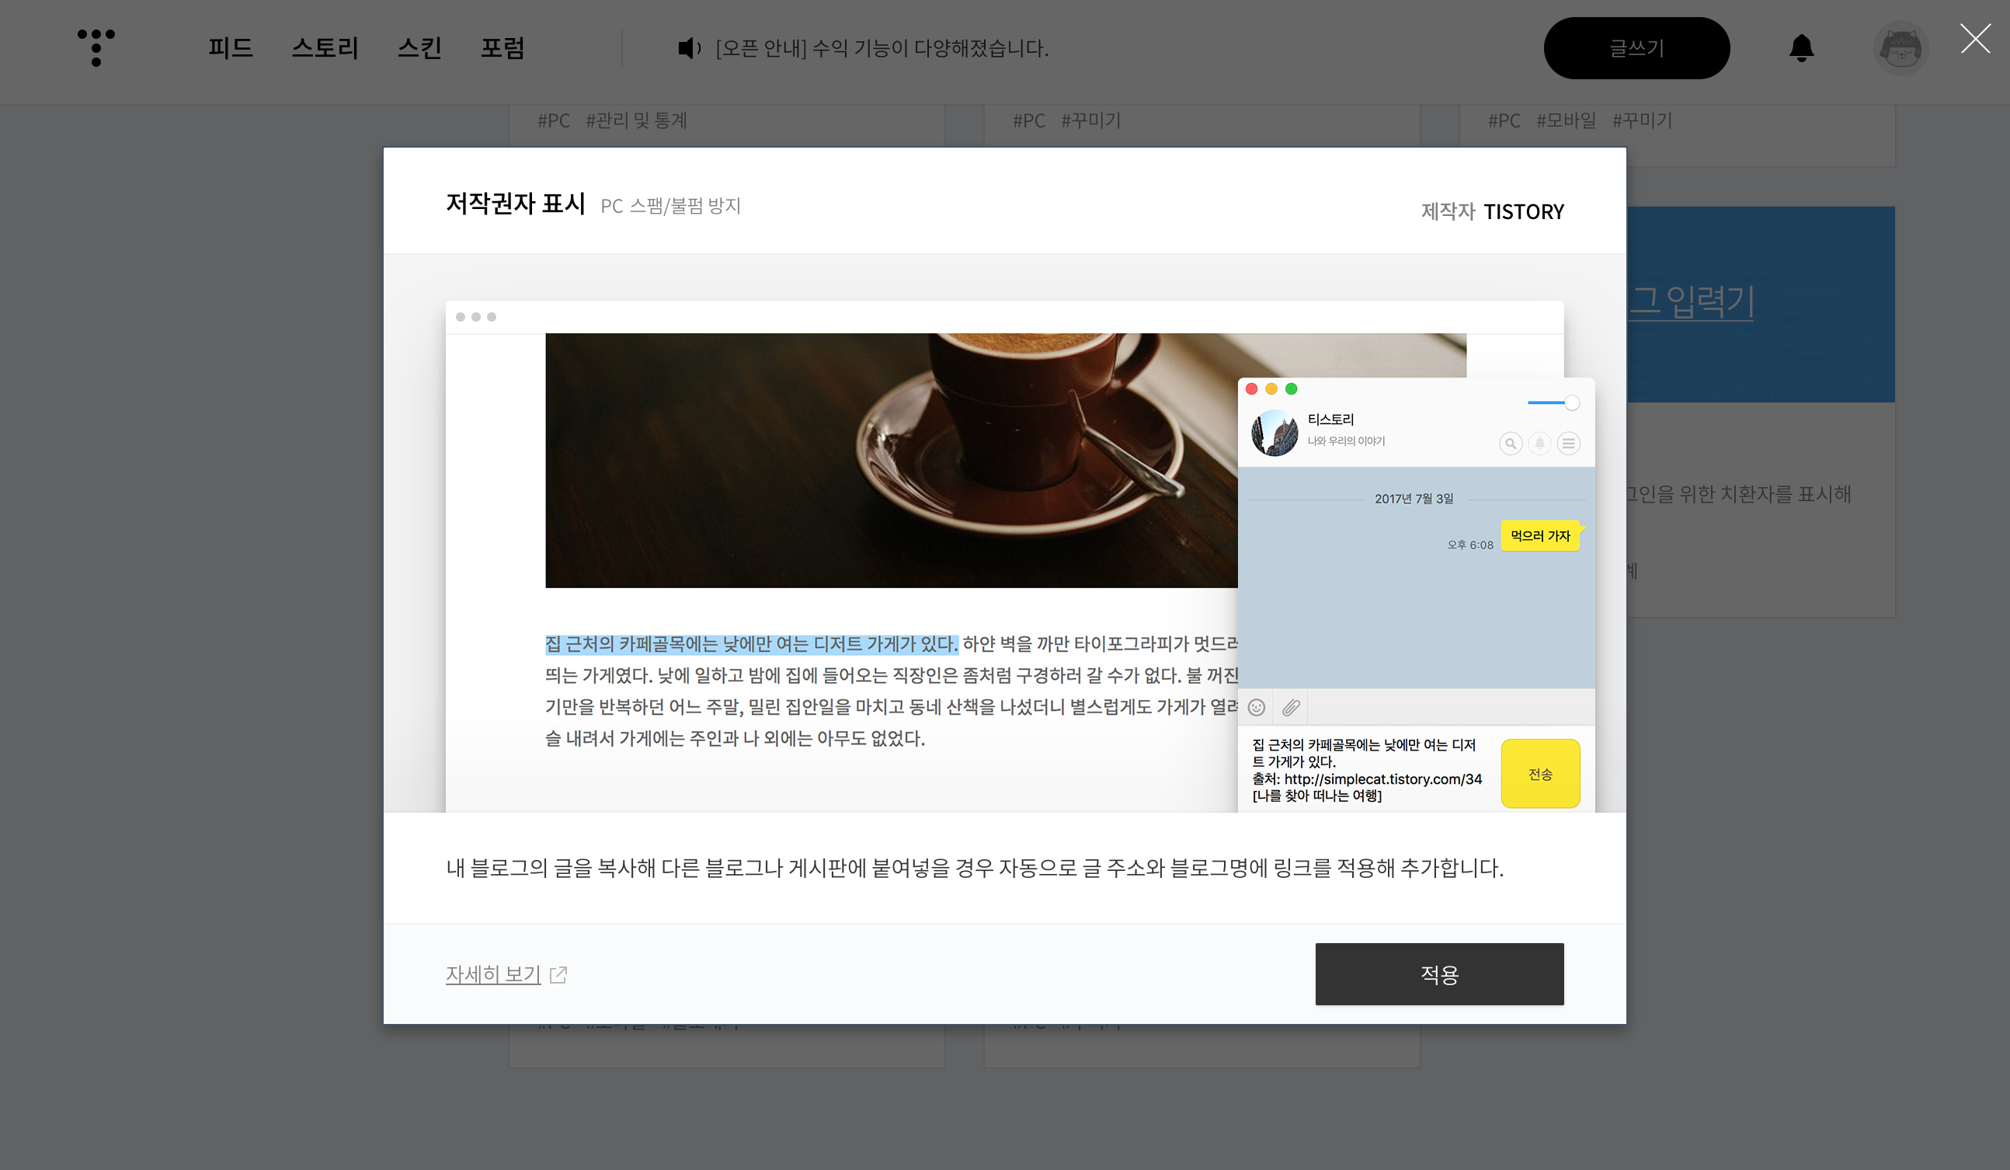Click the Tistory logo icon
This screenshot has width=2010, height=1170.
pyautogui.click(x=96, y=48)
